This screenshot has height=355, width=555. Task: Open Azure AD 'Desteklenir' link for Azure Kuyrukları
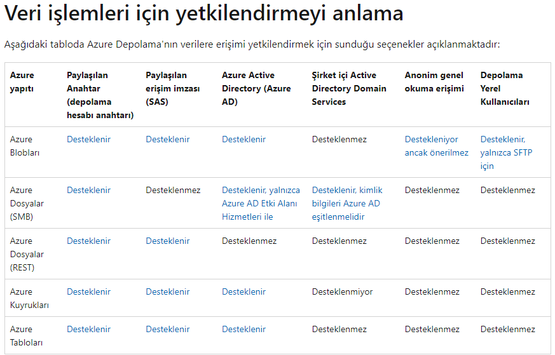pyautogui.click(x=243, y=291)
